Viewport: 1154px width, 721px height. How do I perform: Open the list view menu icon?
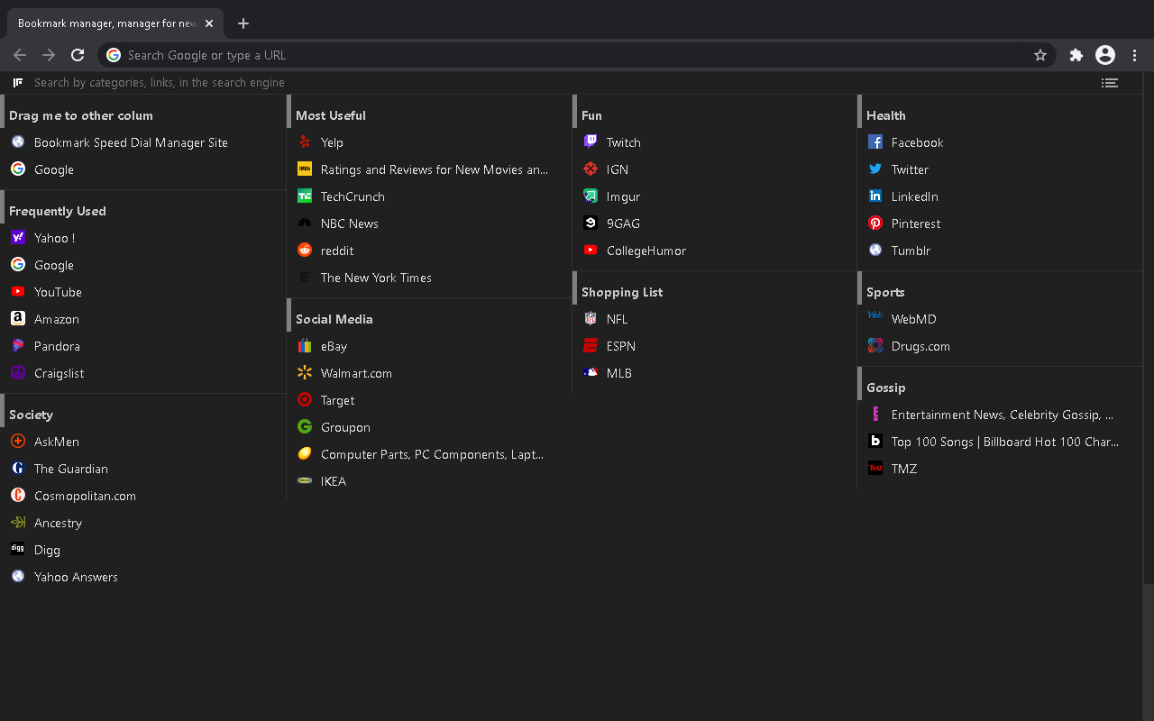(x=1110, y=83)
